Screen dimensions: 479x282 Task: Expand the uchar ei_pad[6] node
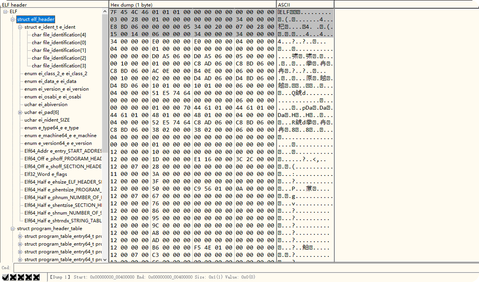coord(20,112)
